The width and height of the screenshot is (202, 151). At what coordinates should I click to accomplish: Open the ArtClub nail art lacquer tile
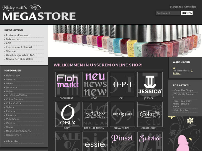click(x=95, y=114)
